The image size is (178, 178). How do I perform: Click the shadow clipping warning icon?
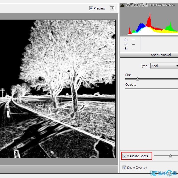pos(123,5)
